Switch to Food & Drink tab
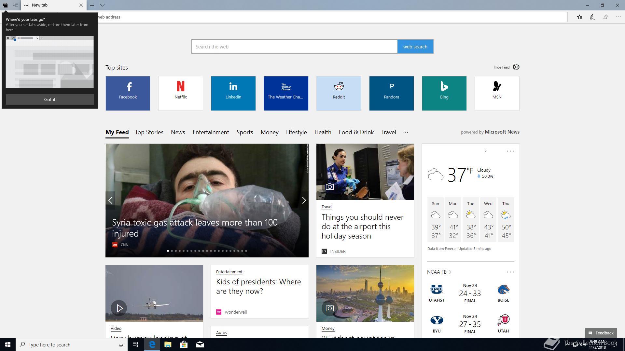 [356, 132]
